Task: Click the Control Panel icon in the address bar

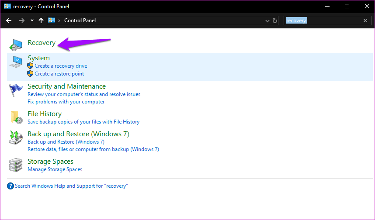Action: tap(52, 21)
